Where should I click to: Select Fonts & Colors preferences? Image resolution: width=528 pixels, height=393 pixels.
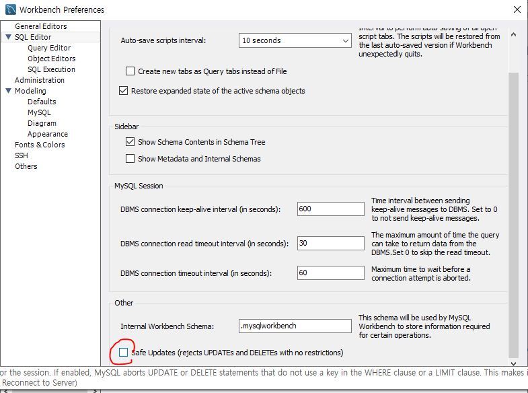(40, 145)
